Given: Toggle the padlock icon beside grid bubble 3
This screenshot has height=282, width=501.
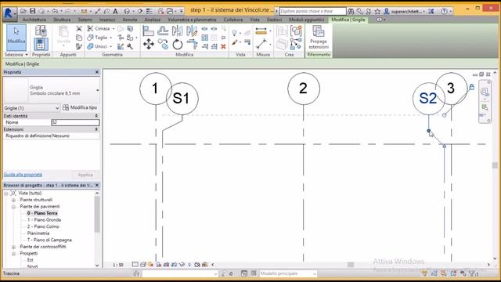Looking at the screenshot, I should 471,87.
